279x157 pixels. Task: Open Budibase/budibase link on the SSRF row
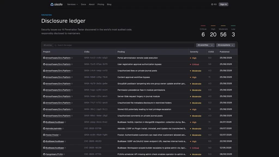[x=54, y=141]
